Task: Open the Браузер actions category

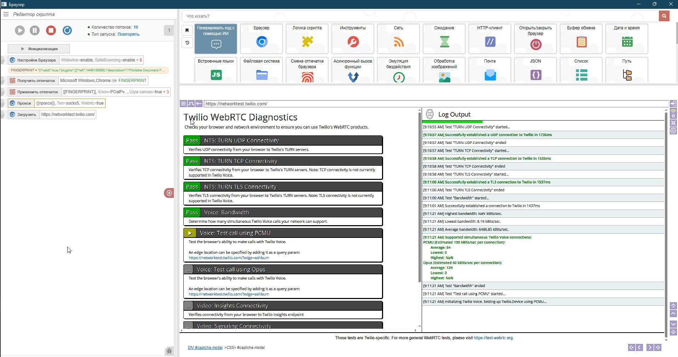Action: 261,39
